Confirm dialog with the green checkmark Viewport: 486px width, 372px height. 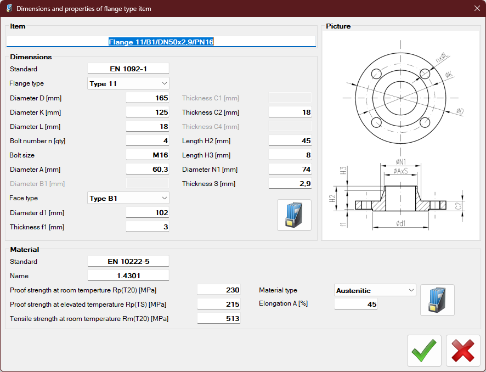424,351
